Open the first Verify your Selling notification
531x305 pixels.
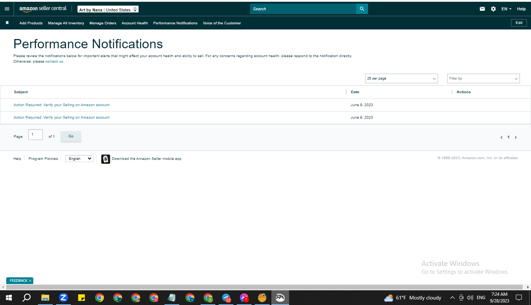point(62,105)
